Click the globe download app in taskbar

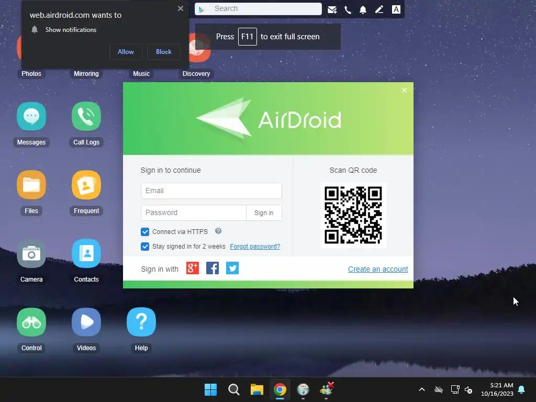pyautogui.click(x=303, y=389)
